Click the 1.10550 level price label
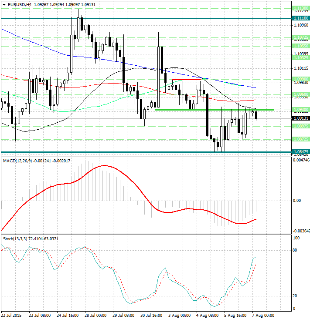310x319 pixels. 301,46
